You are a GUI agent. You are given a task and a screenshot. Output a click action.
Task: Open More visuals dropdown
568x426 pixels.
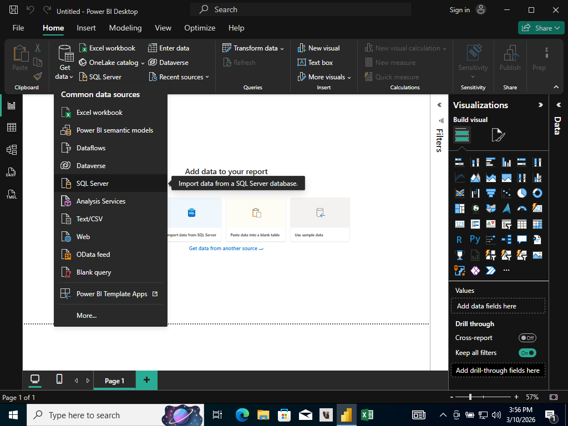324,77
